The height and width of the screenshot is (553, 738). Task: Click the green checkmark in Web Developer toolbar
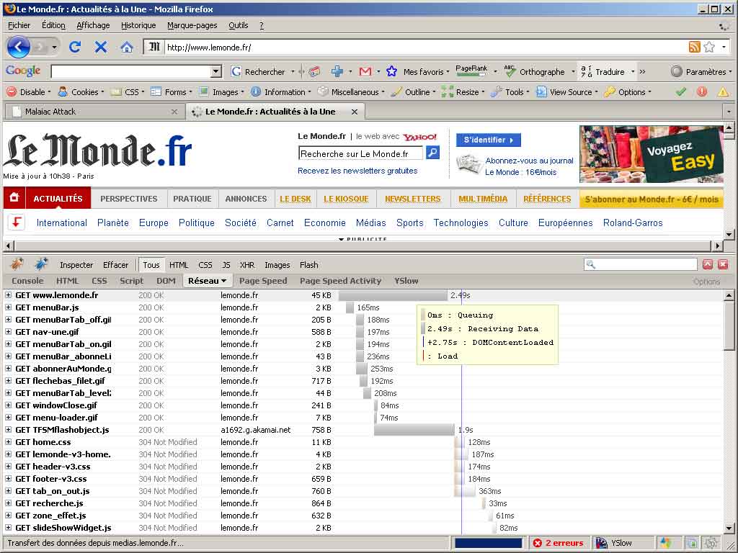[680, 91]
